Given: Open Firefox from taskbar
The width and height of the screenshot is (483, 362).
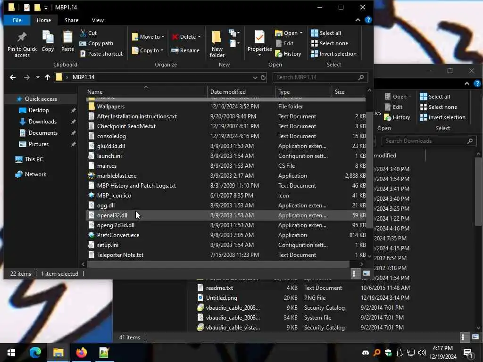Looking at the screenshot, I should point(81,353).
